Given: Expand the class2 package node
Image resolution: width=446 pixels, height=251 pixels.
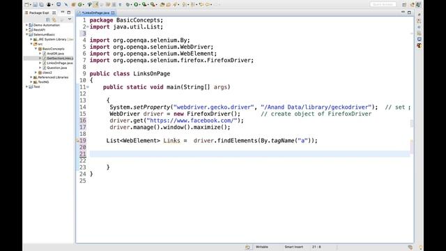Looking at the screenshot, I should point(36,73).
